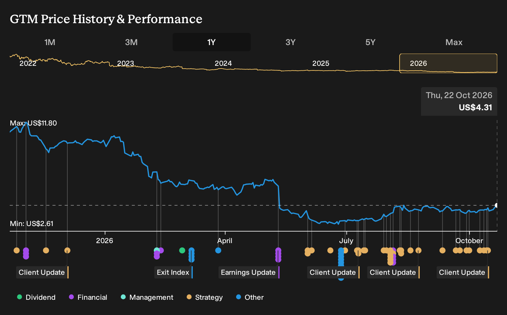Image resolution: width=507 pixels, height=315 pixels.
Task: Click the Max: US$11.80 label
Action: 33,123
